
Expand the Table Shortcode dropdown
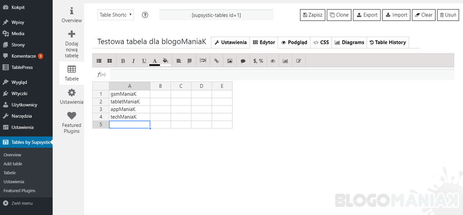click(x=115, y=15)
